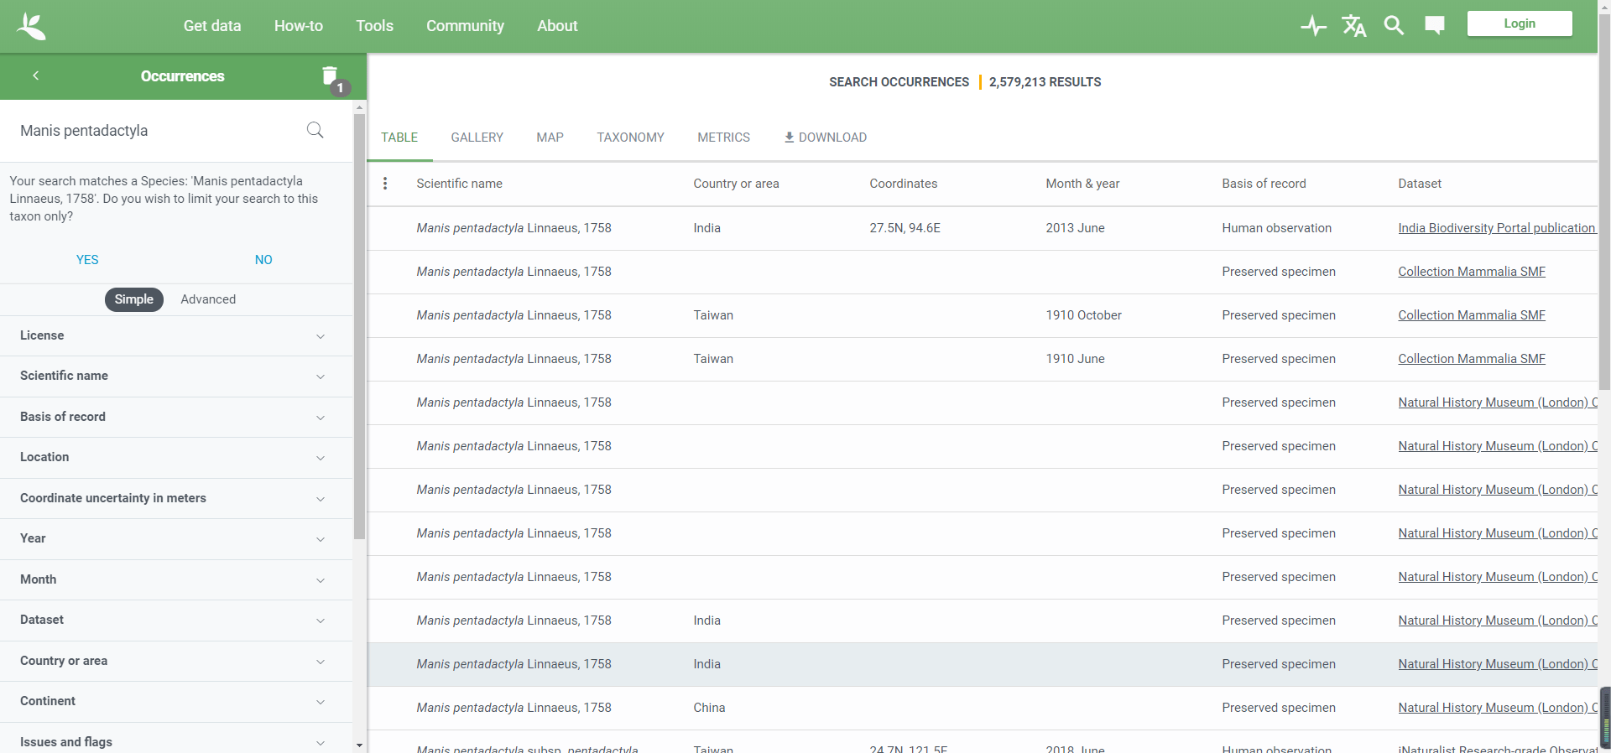Expand the Country or area filter
This screenshot has height=753, width=1611.
click(176, 661)
